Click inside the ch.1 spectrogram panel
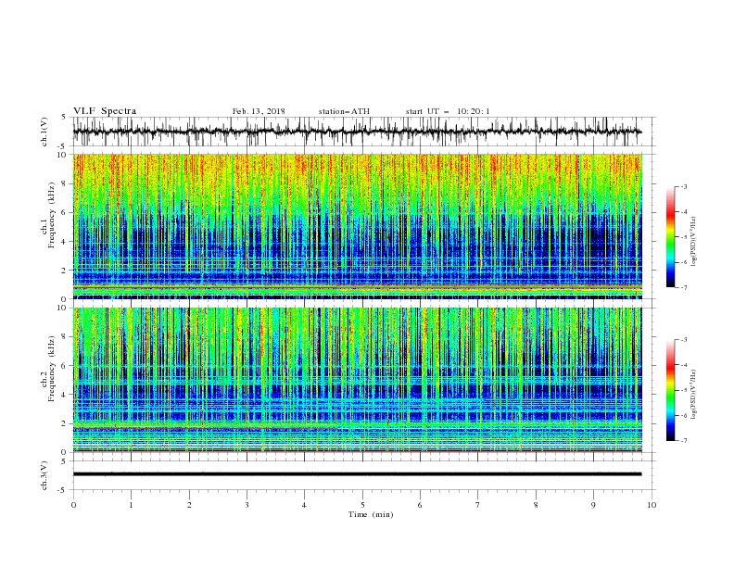This screenshot has height=567, width=734. coord(357,226)
